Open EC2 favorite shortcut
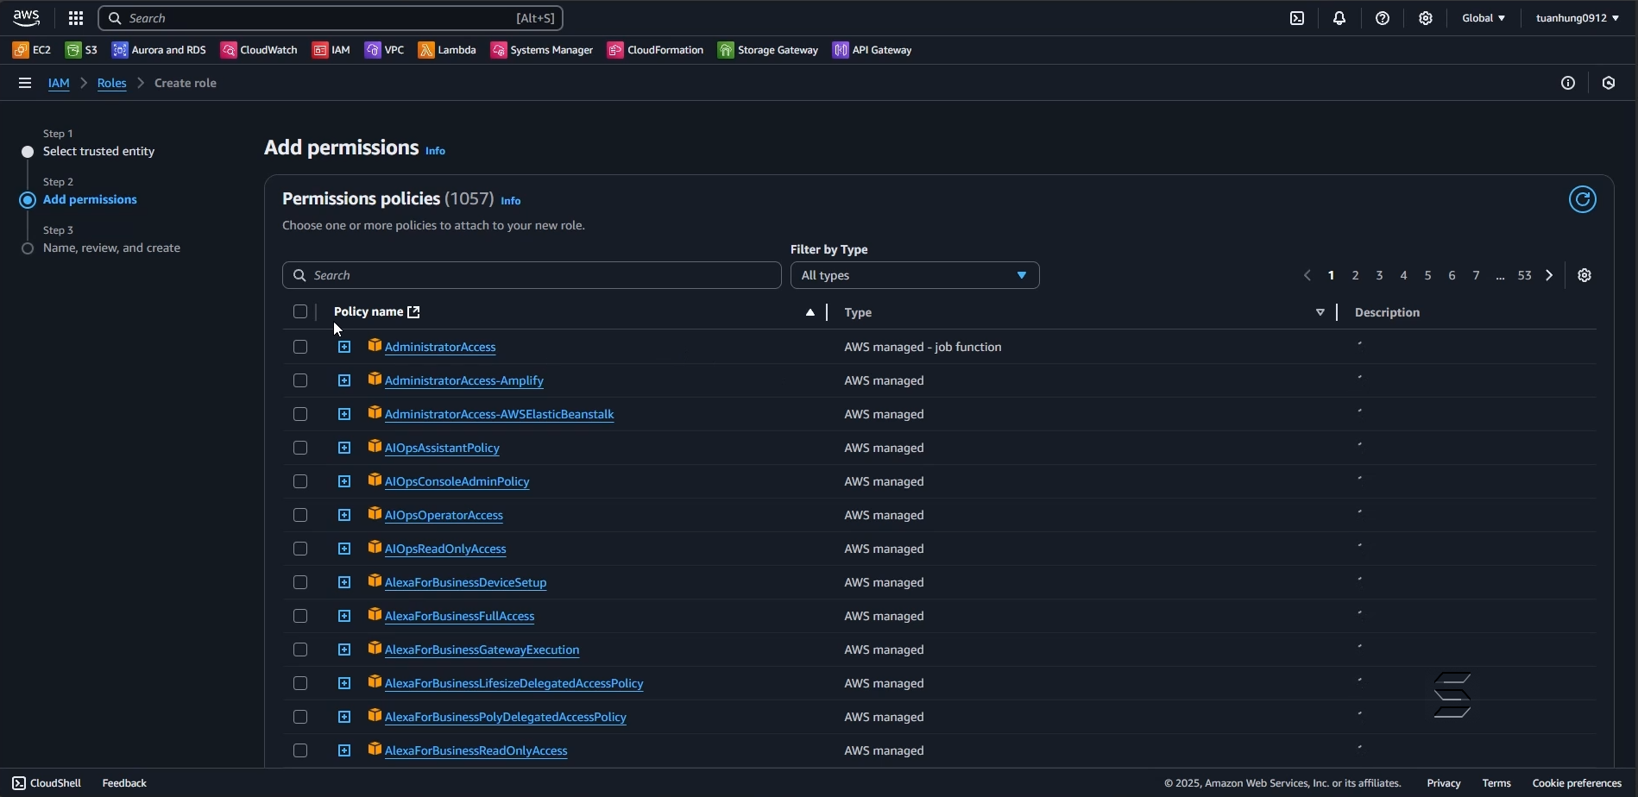The image size is (1638, 797). pos(32,50)
